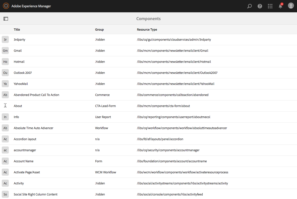Viewport: 297px width, 199px height.
Task: Open the About component
Action: coord(18,106)
